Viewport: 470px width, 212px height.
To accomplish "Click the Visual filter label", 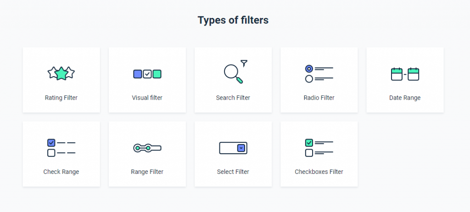I will tap(147, 98).
